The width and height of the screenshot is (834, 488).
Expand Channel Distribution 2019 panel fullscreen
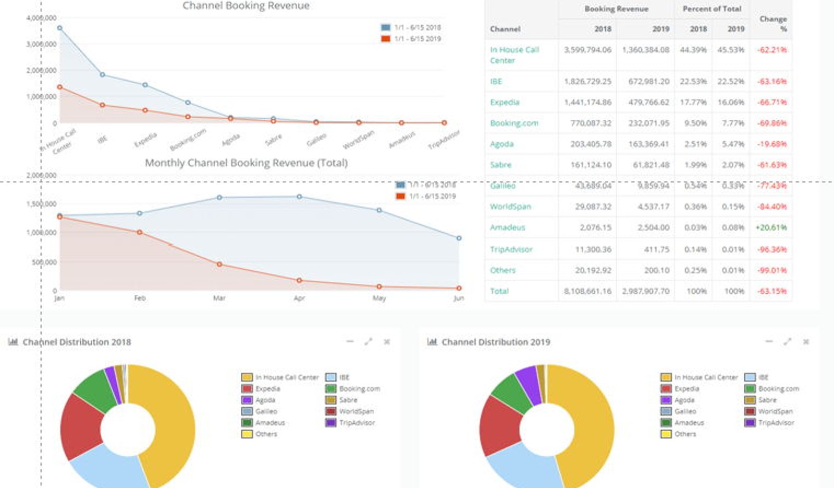(x=788, y=342)
